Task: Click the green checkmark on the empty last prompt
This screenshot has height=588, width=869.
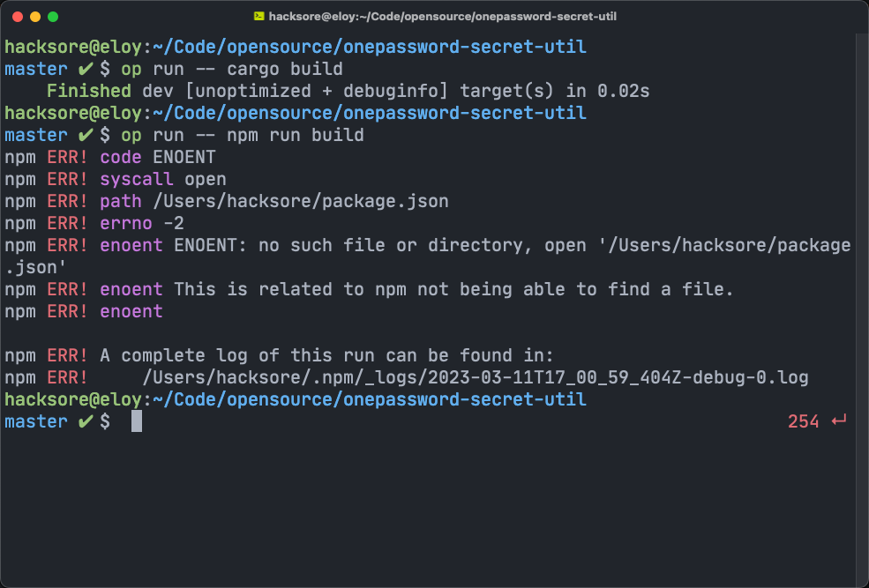Action: click(x=86, y=421)
